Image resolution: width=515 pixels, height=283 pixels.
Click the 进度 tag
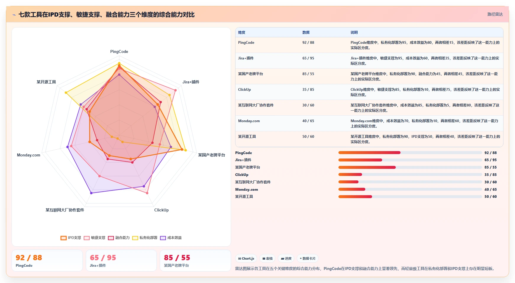[286, 258]
